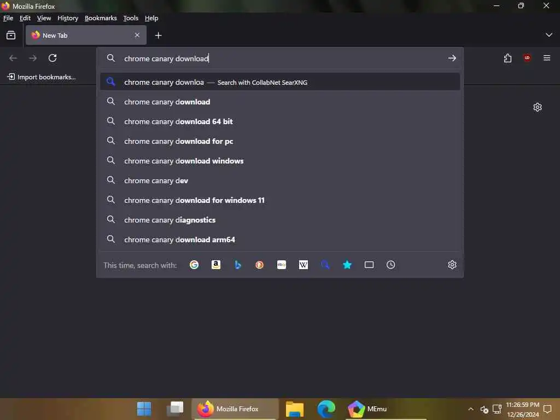Select suggestion 'chrome canary download'
This screenshot has width=560, height=420.
click(x=280, y=102)
